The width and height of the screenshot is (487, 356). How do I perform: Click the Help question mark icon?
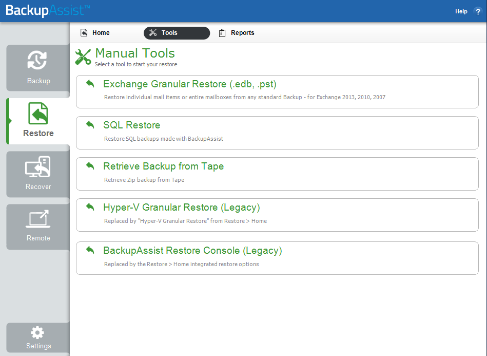point(478,11)
